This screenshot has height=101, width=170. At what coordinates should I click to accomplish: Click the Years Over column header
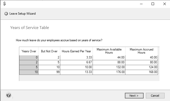[29, 51]
